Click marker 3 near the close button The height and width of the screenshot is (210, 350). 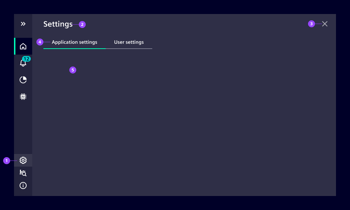point(311,24)
